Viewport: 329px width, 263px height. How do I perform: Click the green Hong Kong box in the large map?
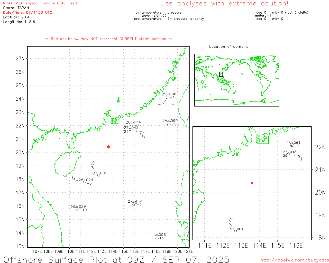[115, 120]
